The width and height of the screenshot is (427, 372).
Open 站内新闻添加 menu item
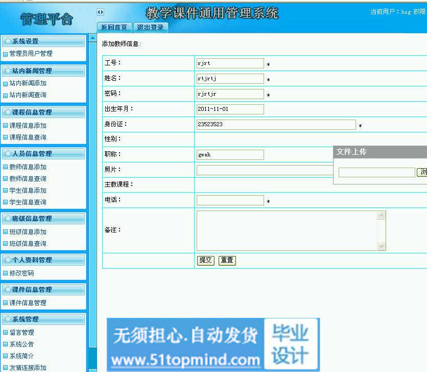28,83
